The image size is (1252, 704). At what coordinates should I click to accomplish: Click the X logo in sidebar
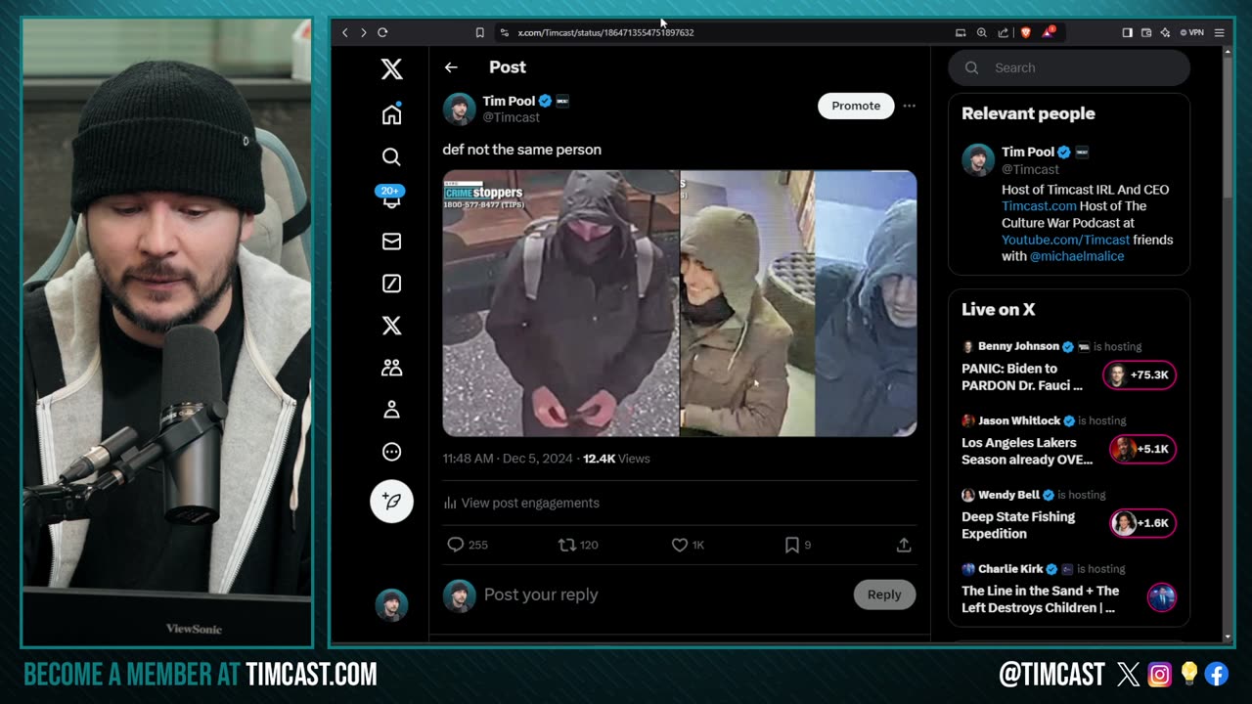click(x=391, y=68)
